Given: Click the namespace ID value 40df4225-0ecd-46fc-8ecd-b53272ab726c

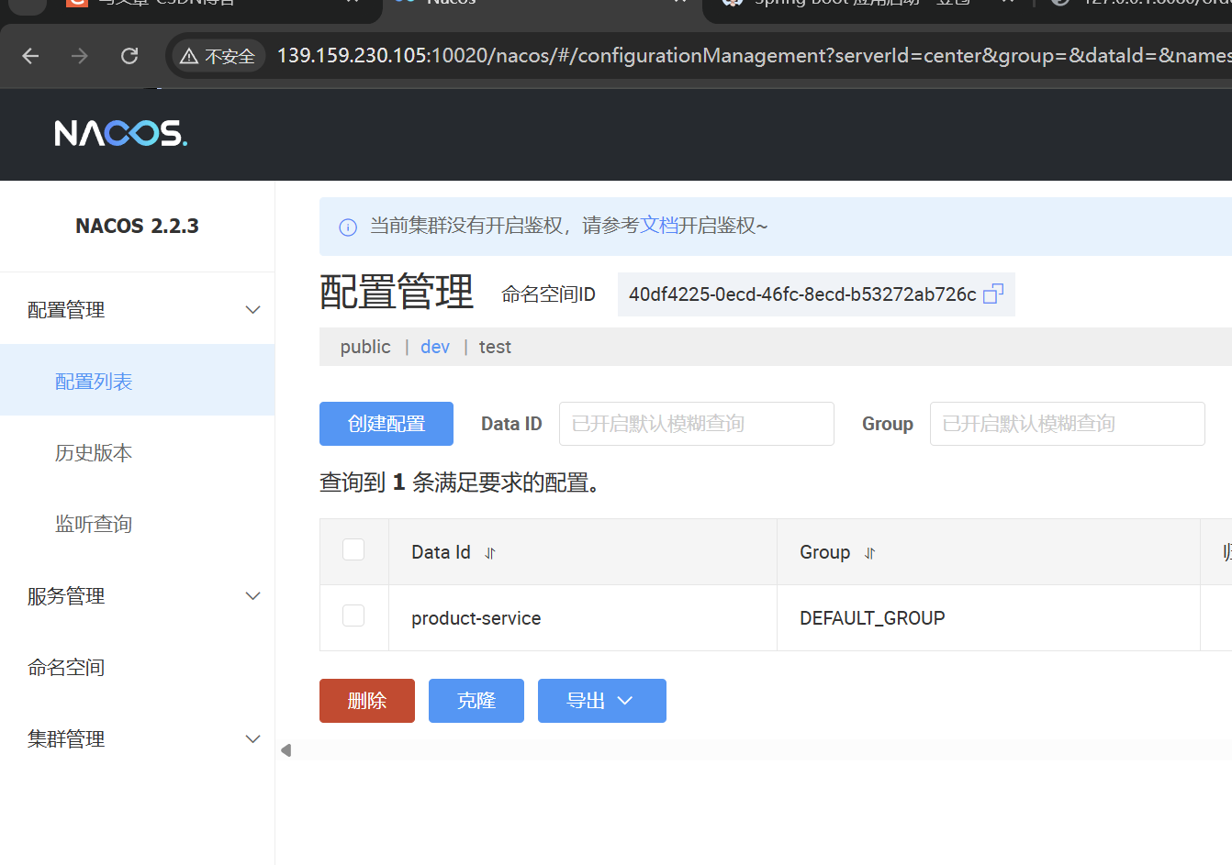Looking at the screenshot, I should point(802,294).
